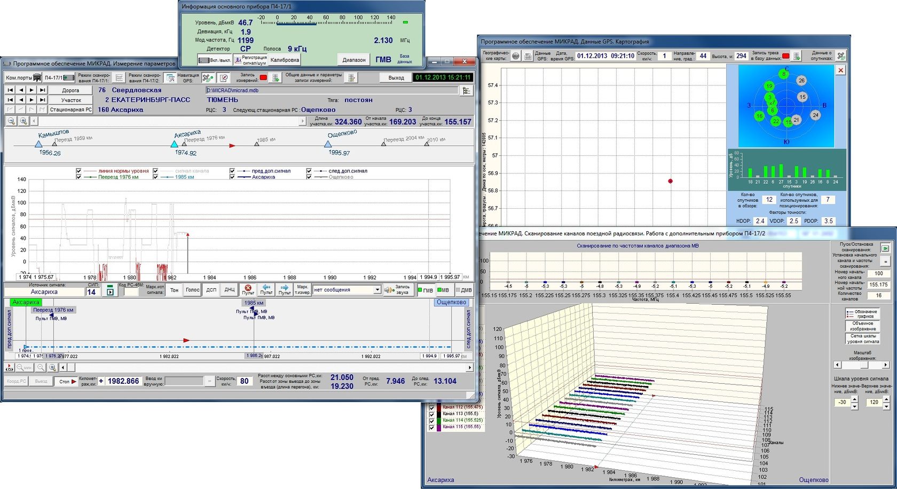Viewport: 897px width, 489px height.
Task: Click the start/stop scanning play icon
Action: point(885,248)
